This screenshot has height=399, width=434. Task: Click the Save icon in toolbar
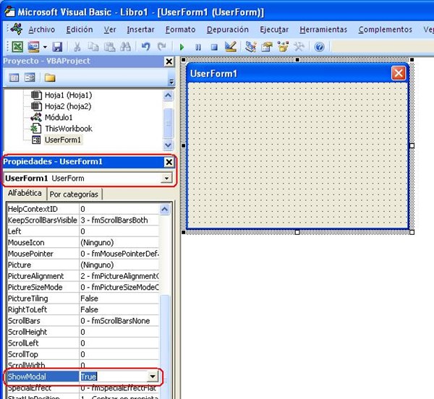point(57,47)
